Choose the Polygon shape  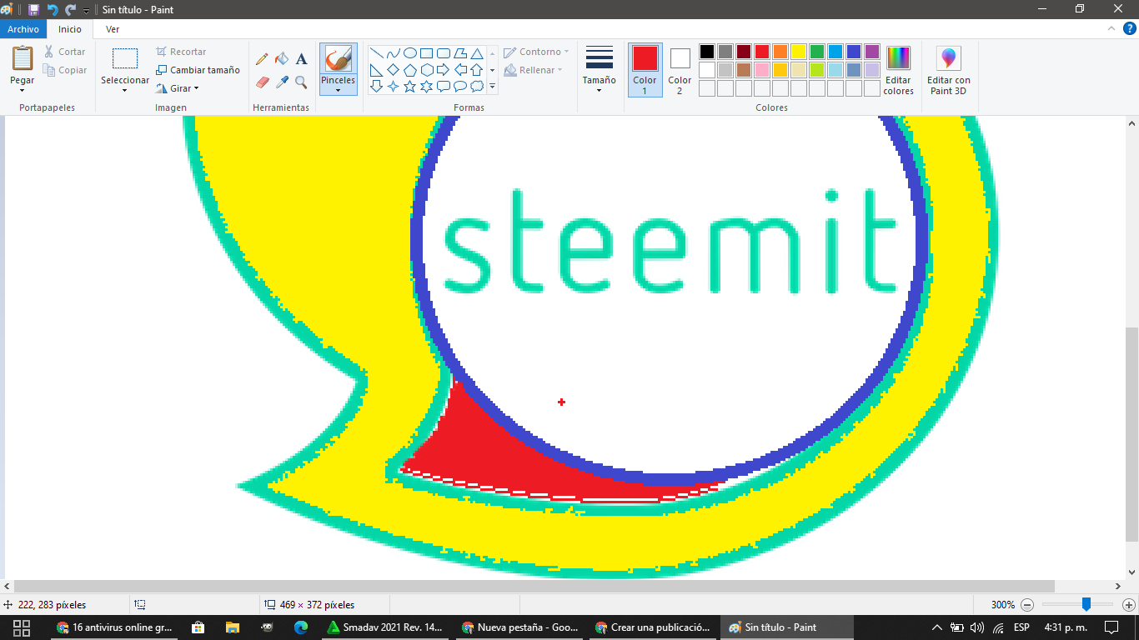[460, 53]
